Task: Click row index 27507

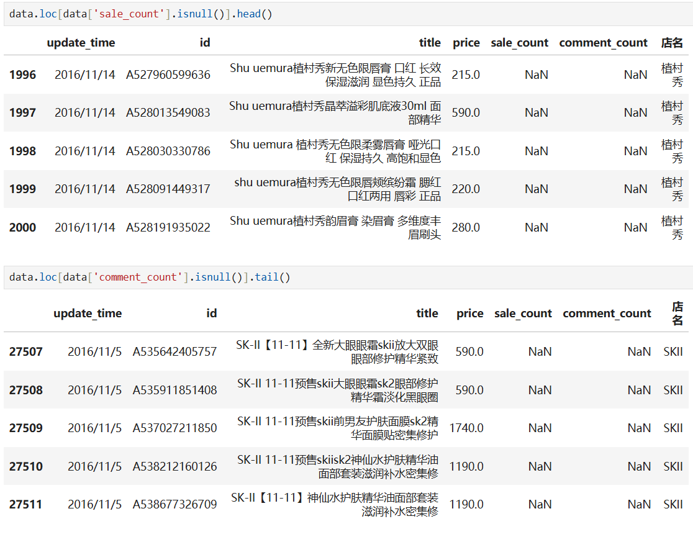Action: [x=26, y=351]
